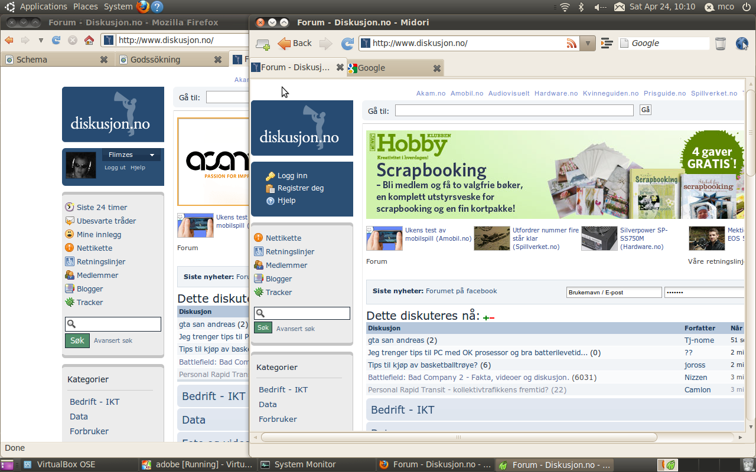Open Places menu in top panel
The image size is (756, 472).
point(86,6)
